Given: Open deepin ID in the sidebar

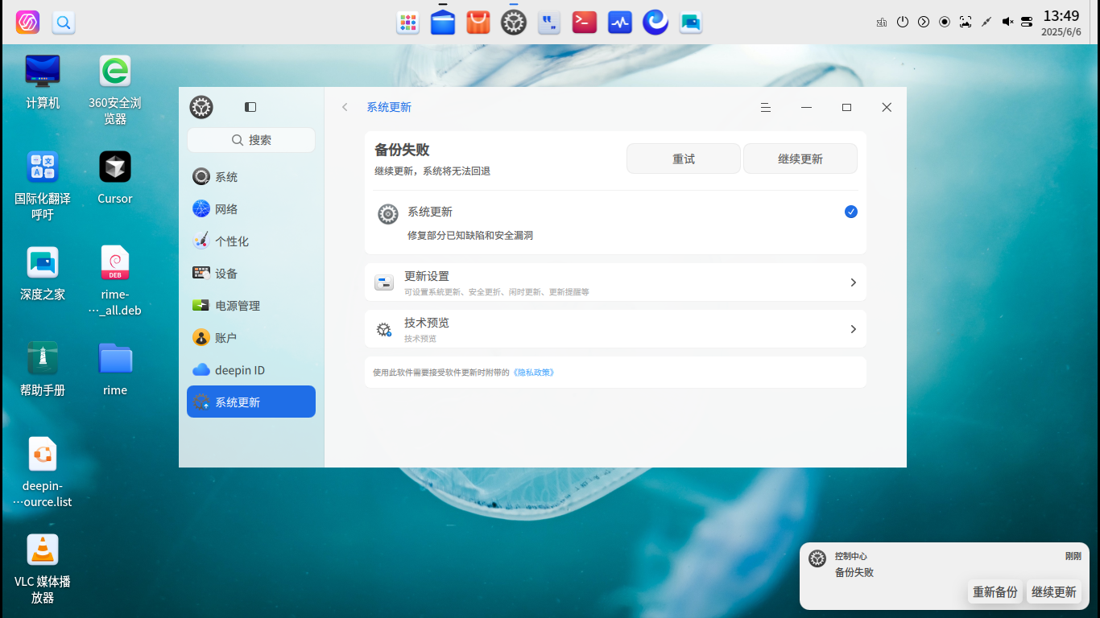Looking at the screenshot, I should [251, 370].
